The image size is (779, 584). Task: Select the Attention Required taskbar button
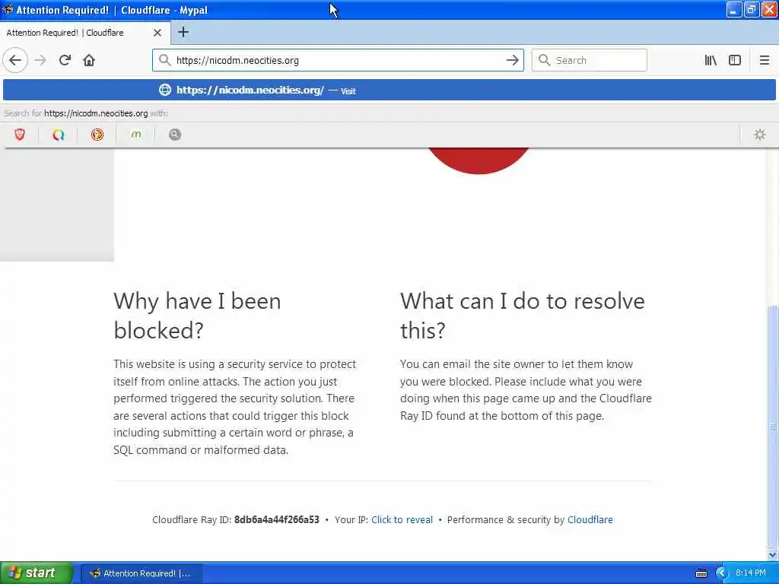pyautogui.click(x=141, y=573)
